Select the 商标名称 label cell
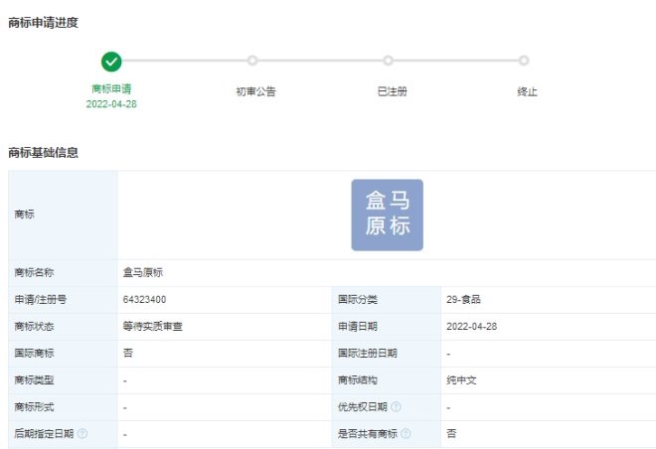Image resolution: width=656 pixels, height=449 pixels. click(63, 272)
